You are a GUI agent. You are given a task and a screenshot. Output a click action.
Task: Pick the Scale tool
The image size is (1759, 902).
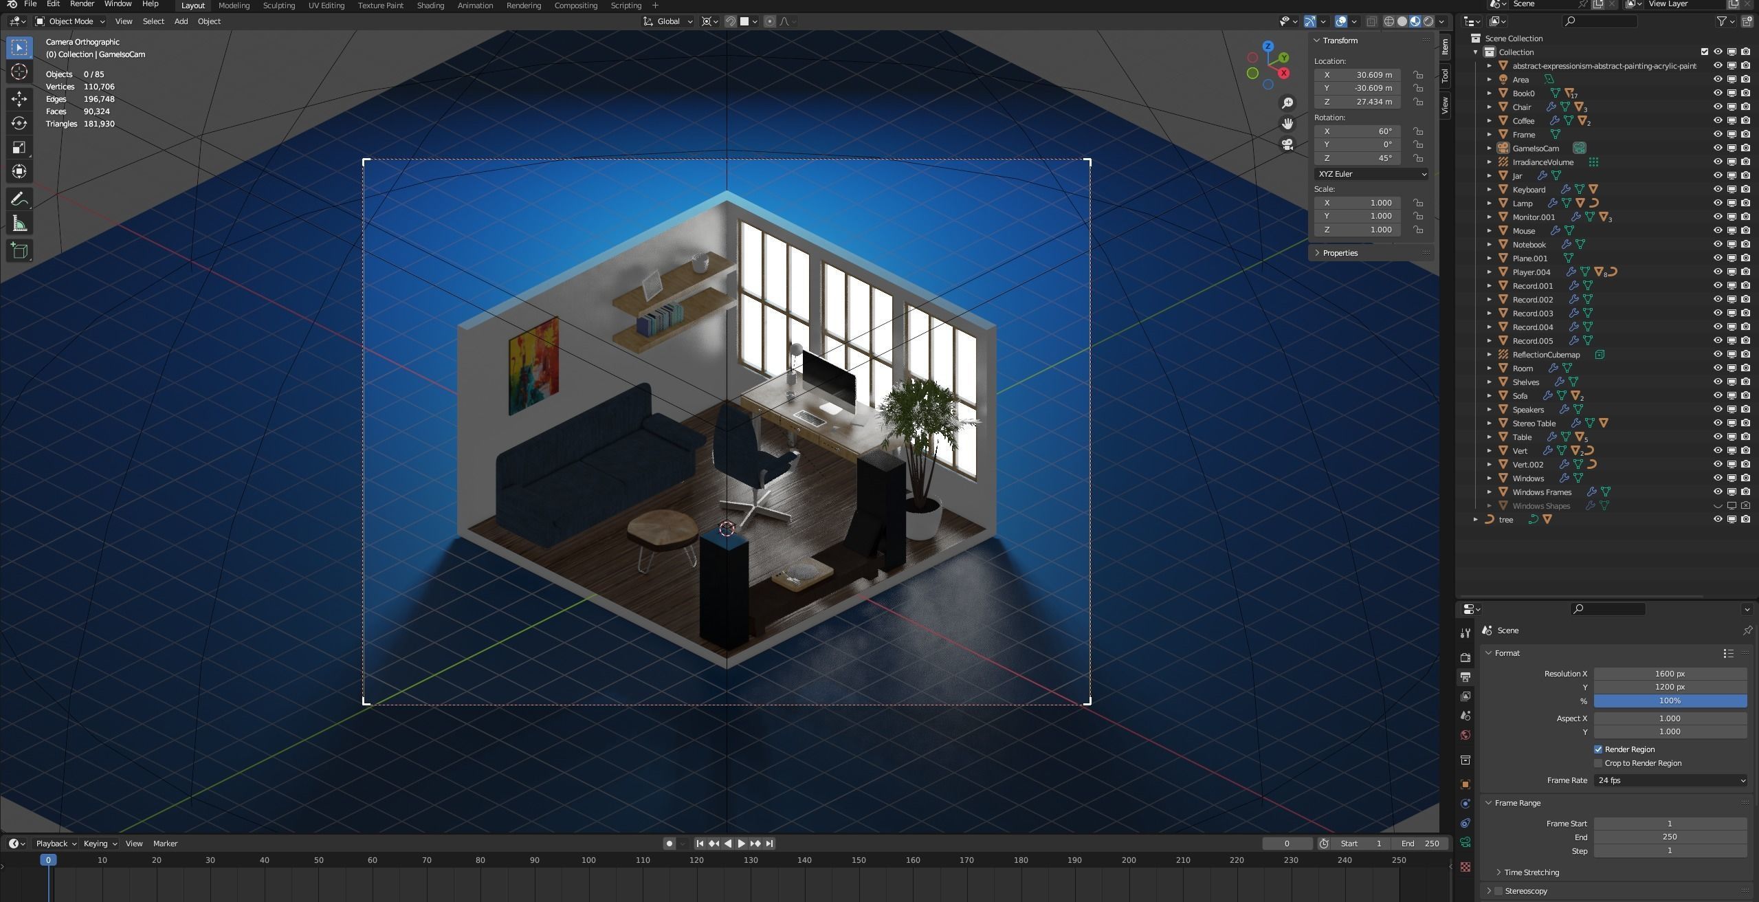click(19, 147)
